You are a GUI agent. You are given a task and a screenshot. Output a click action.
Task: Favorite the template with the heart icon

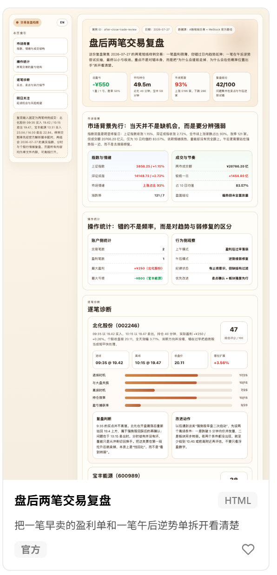point(248,549)
